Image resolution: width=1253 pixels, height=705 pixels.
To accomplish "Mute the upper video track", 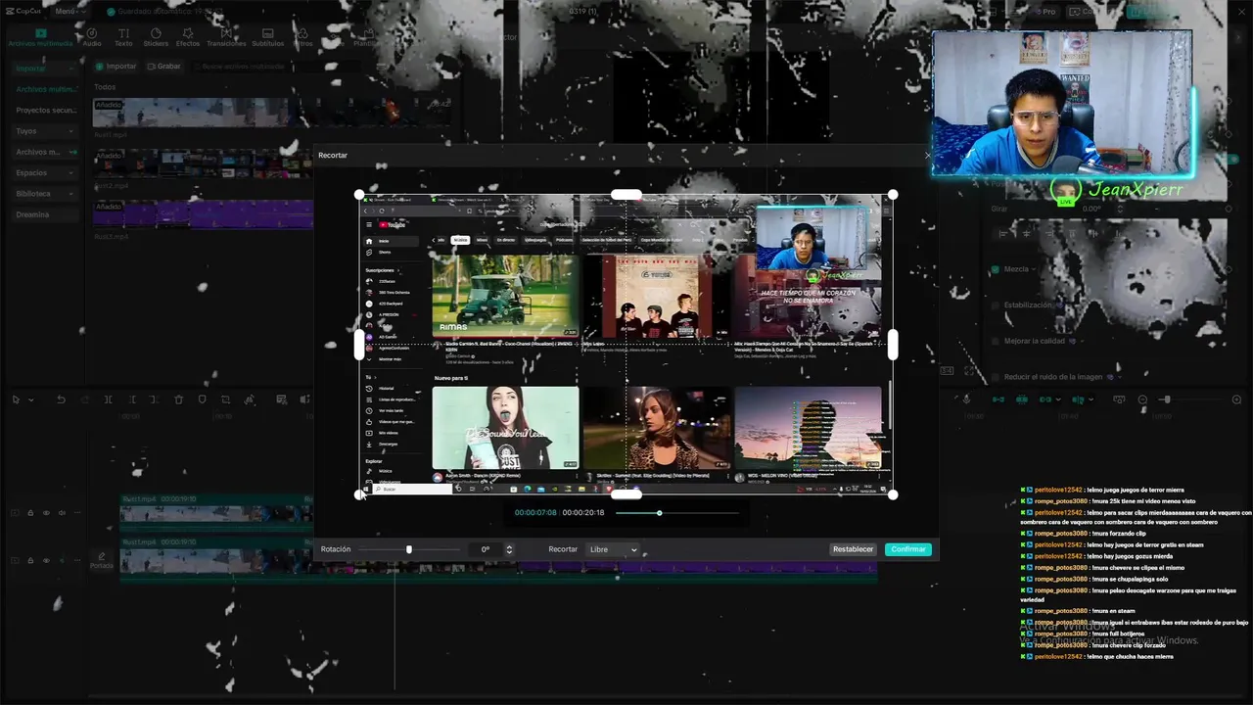I will 62,512.
